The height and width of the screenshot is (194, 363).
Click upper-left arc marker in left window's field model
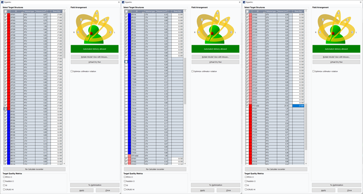click(x=81, y=20)
